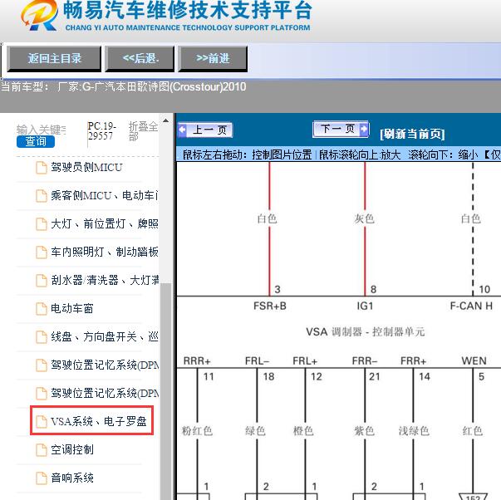Viewport: 501px width, 500px height.
Task: Open the 驾驶员侧MICU tree item
Action: pyautogui.click(x=86, y=168)
